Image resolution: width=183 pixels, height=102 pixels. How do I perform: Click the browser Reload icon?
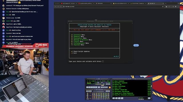(61, 7)
